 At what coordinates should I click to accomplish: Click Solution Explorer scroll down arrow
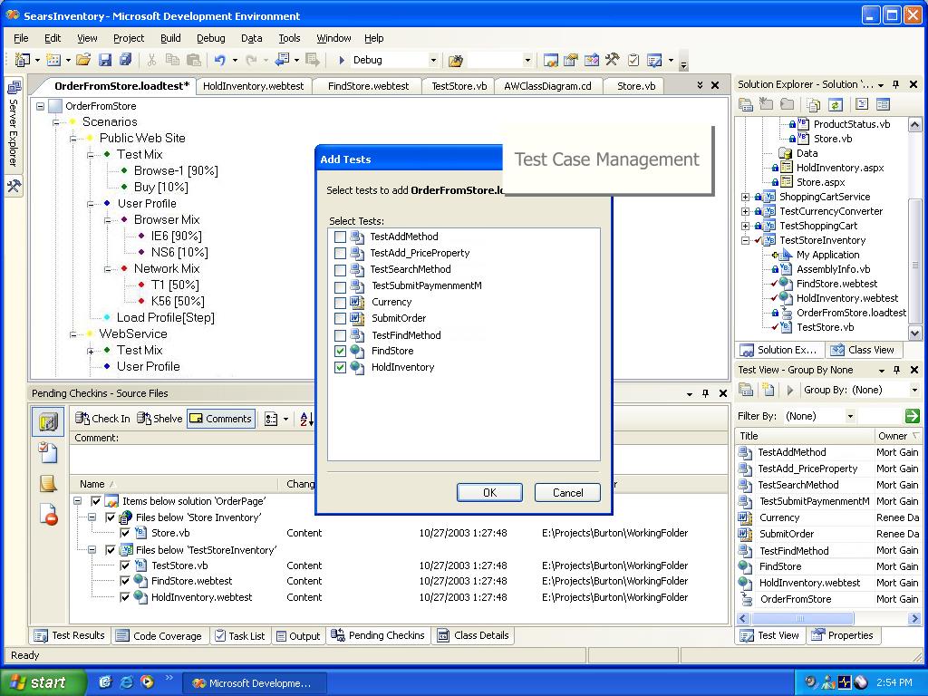point(914,333)
